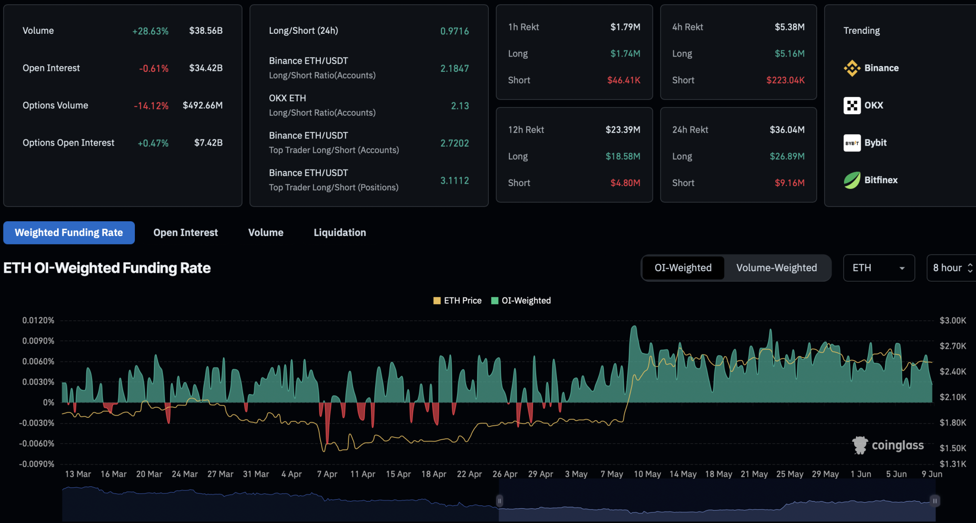This screenshot has width=976, height=523.
Task: Select the Weighted Funding Rate tab
Action: click(69, 233)
